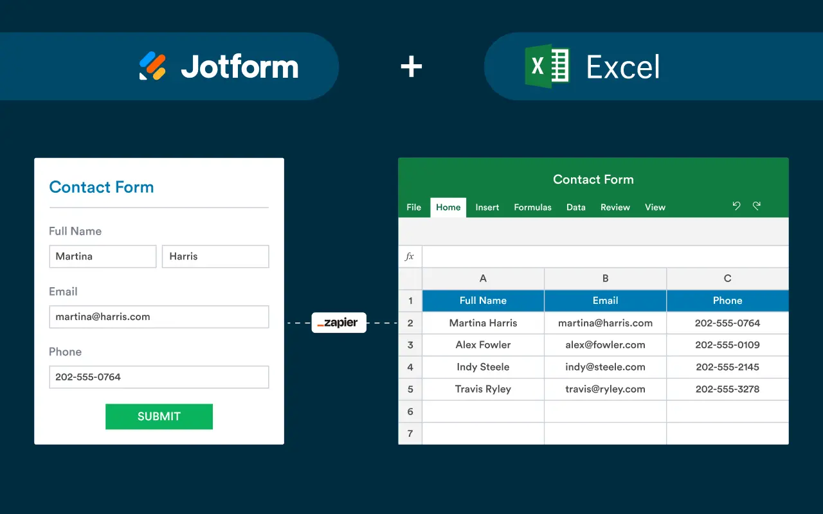Click the redo arrow icon in Excel
Screen dimensions: 823x514
[x=757, y=206]
